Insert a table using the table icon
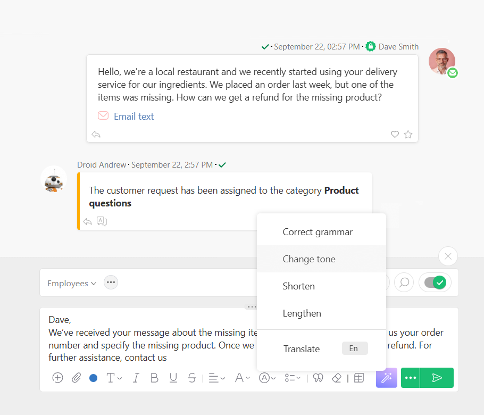Viewport: 484px width, 415px height. point(358,378)
